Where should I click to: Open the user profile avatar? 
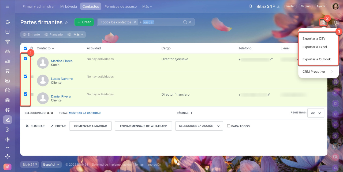pyautogui.click(x=335, y=6)
